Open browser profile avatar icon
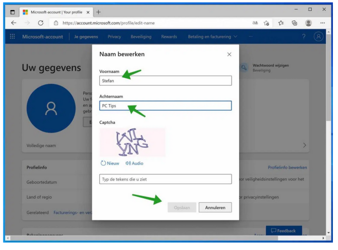 [308, 23]
